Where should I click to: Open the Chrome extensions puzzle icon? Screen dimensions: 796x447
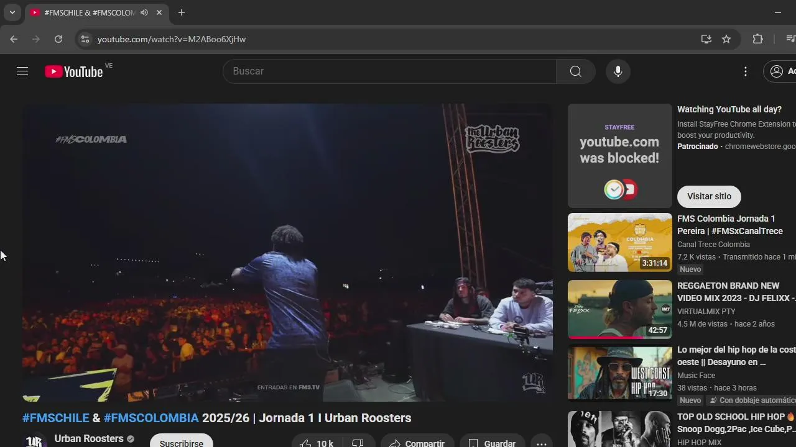coord(757,39)
